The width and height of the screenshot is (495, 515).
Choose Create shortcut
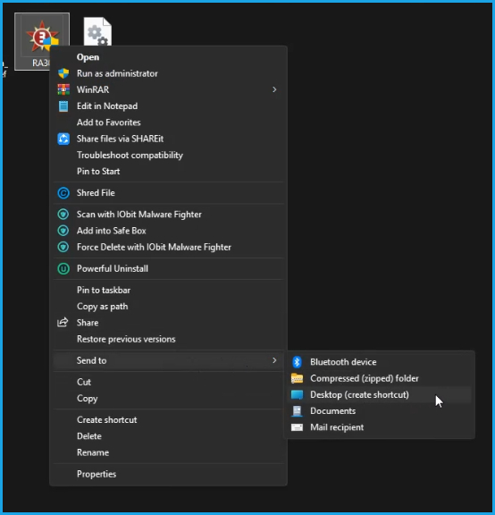pyautogui.click(x=168, y=419)
